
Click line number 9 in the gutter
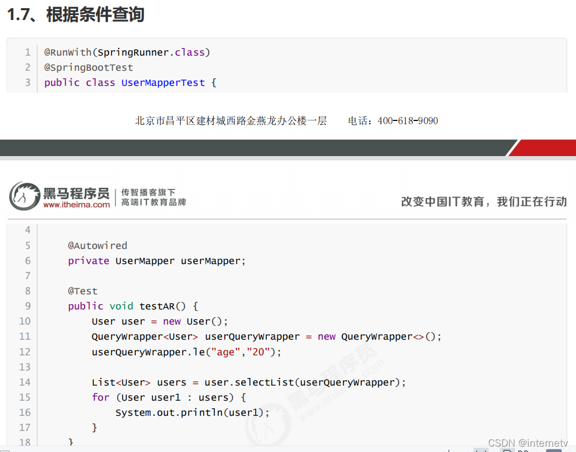coord(28,306)
